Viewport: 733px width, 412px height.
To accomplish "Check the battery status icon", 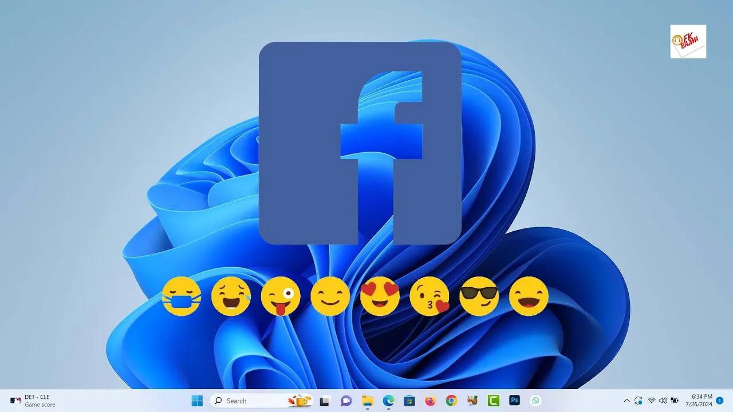I will [x=675, y=401].
